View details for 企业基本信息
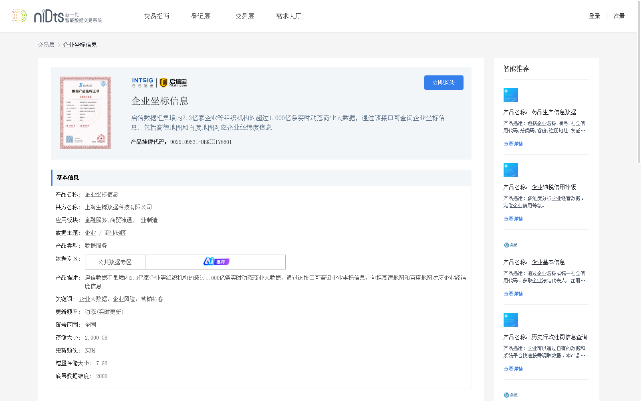This screenshot has height=401, width=641. pos(513,294)
